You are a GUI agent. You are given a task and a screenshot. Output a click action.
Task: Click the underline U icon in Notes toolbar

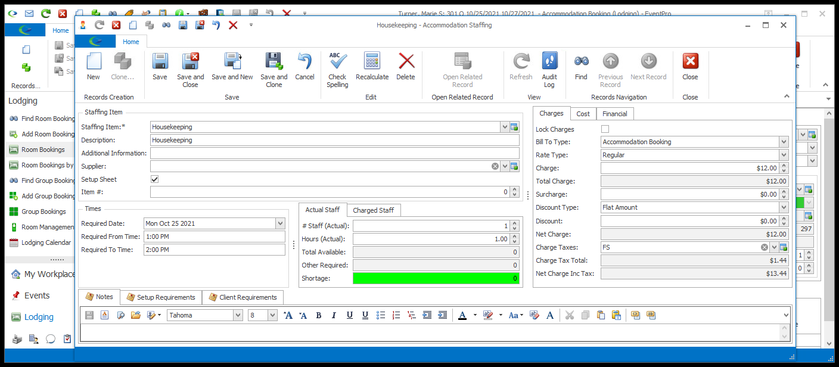pos(349,315)
